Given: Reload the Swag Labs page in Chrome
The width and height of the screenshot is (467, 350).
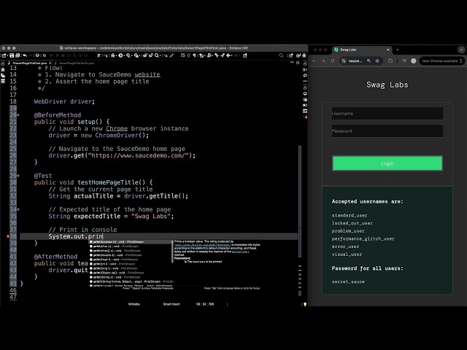Looking at the screenshot, I should (x=333, y=61).
